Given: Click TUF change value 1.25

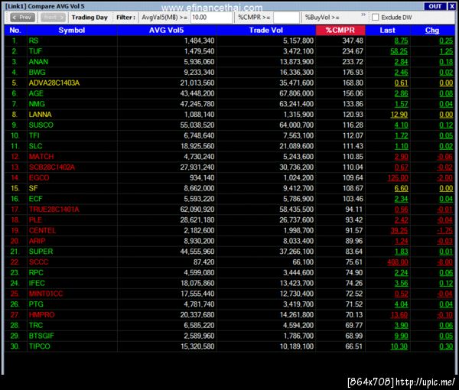Looking at the screenshot, I should click(x=446, y=51).
